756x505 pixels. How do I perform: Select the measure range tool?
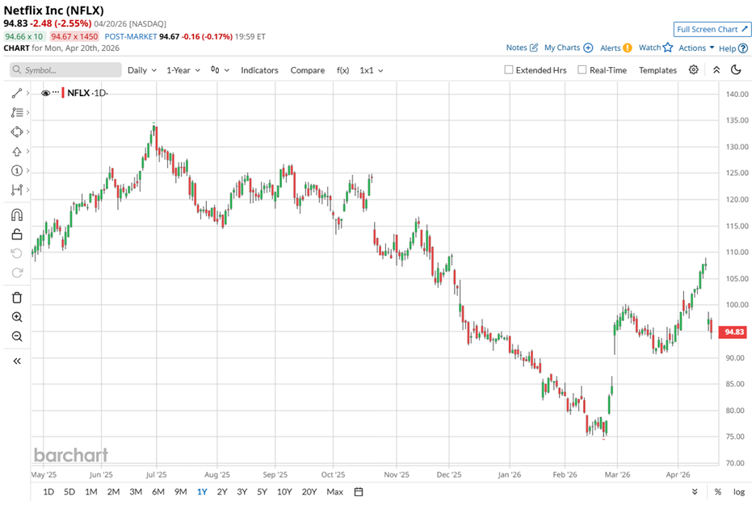pos(17,190)
